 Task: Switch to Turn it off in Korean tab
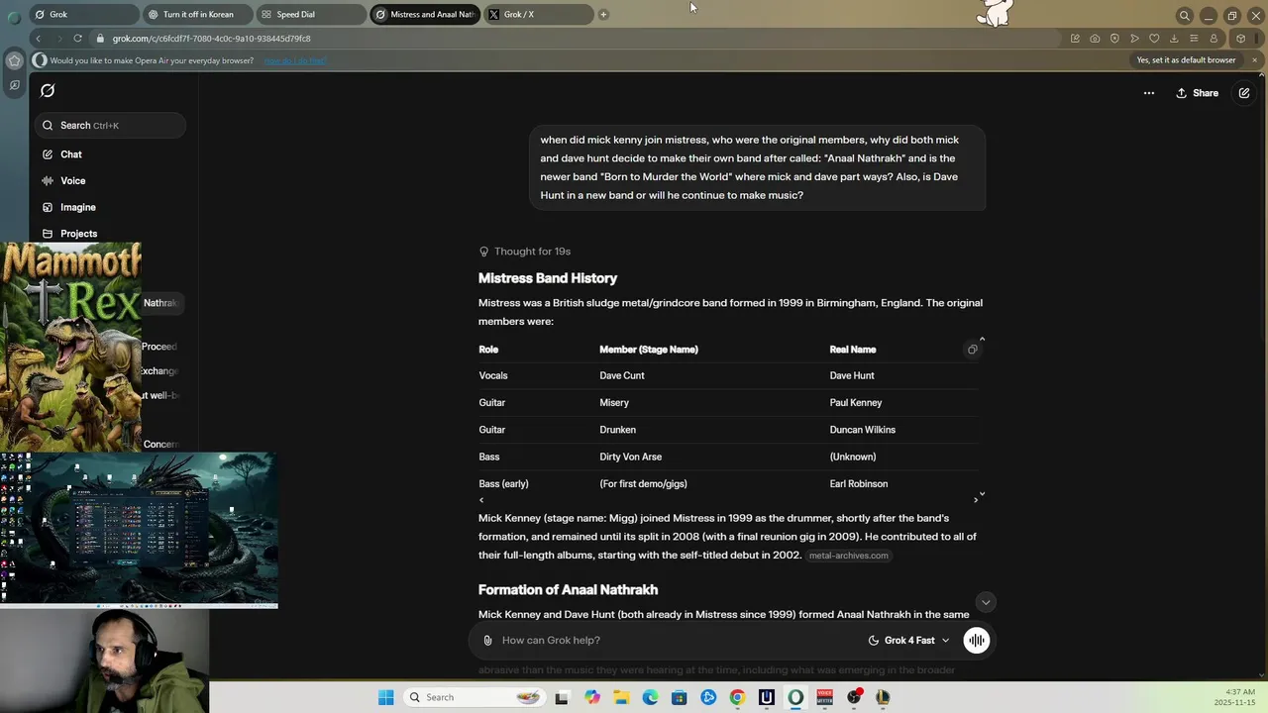point(197,15)
